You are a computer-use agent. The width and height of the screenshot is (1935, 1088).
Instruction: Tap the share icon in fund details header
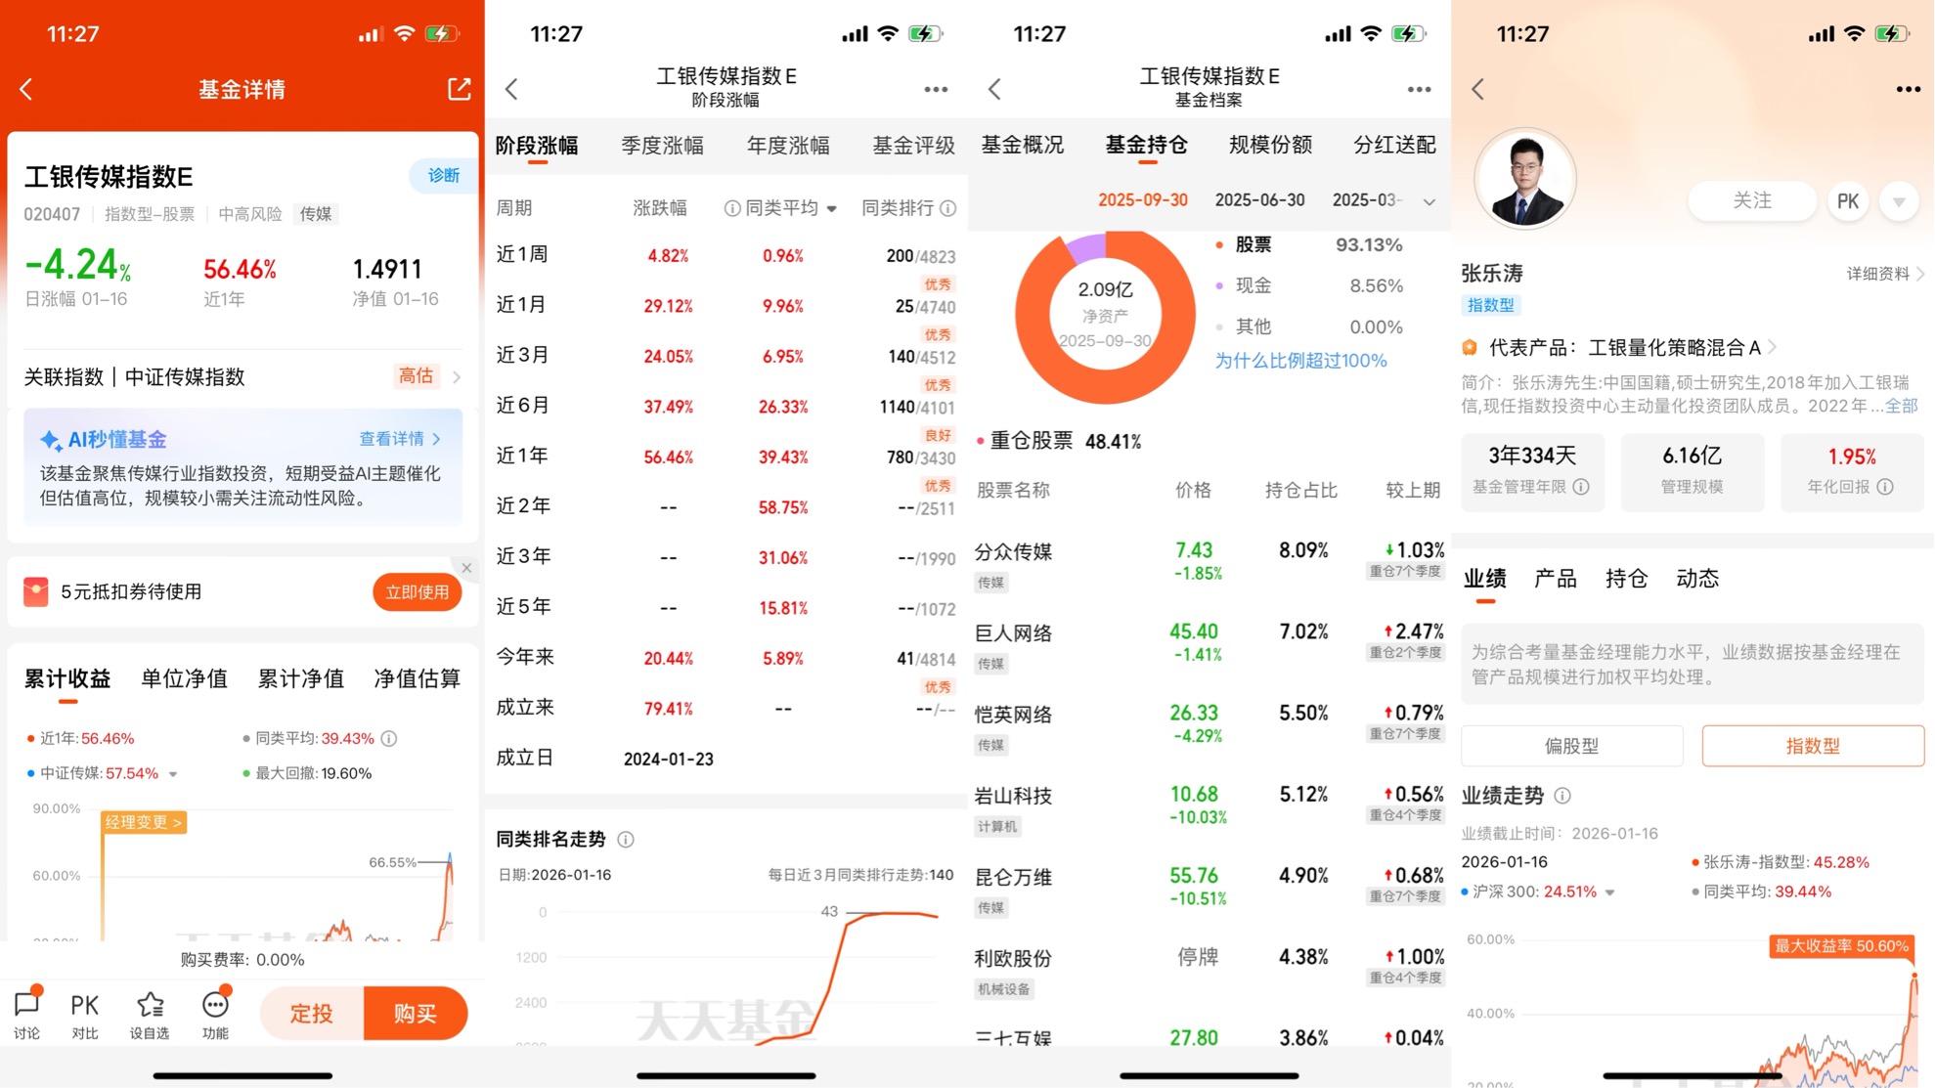tap(459, 89)
